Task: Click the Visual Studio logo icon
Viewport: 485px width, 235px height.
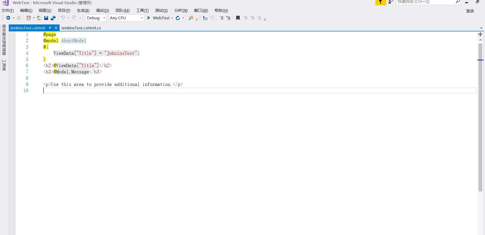Action: pos(5,3)
